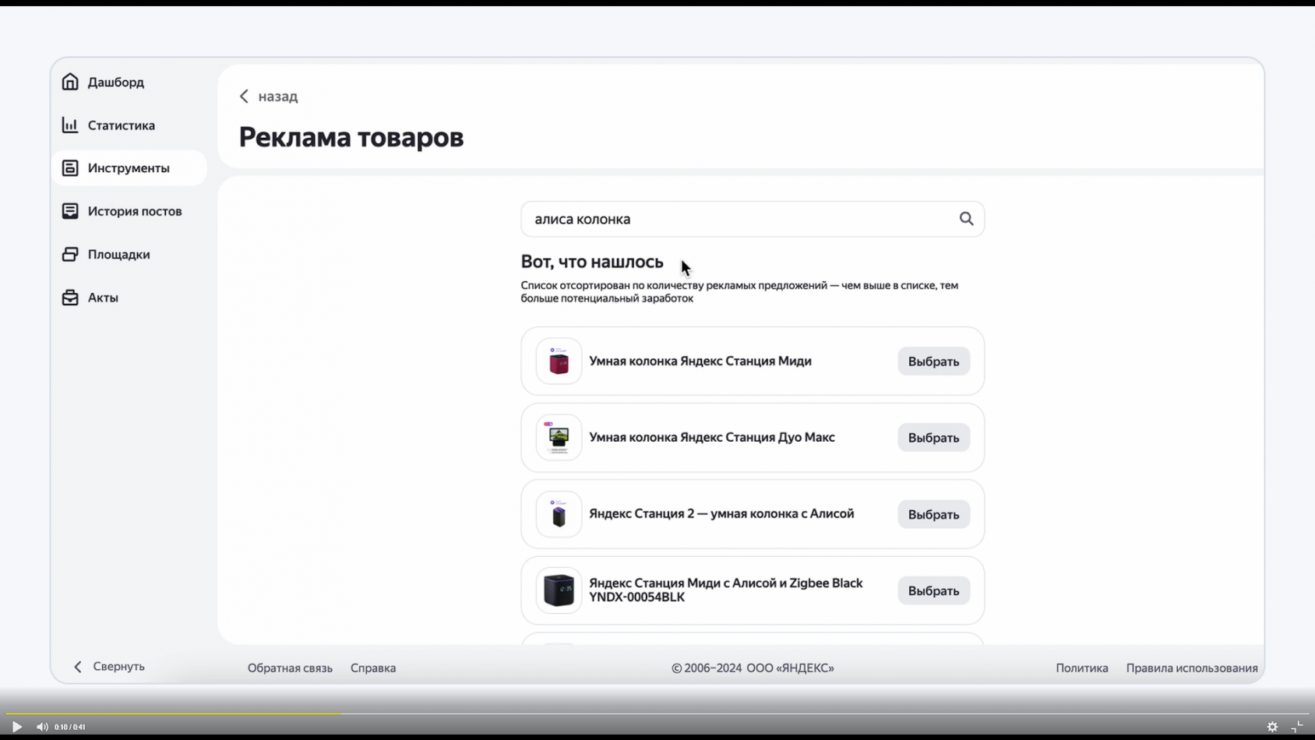
Task: Click the Станция Миди product thumbnail
Action: (x=559, y=361)
